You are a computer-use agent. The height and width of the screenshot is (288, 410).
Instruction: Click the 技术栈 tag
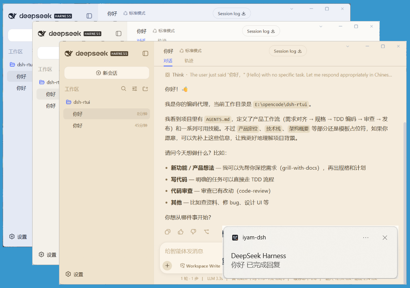coord(273,129)
